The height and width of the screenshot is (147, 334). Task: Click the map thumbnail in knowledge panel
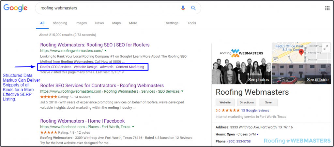(301, 53)
